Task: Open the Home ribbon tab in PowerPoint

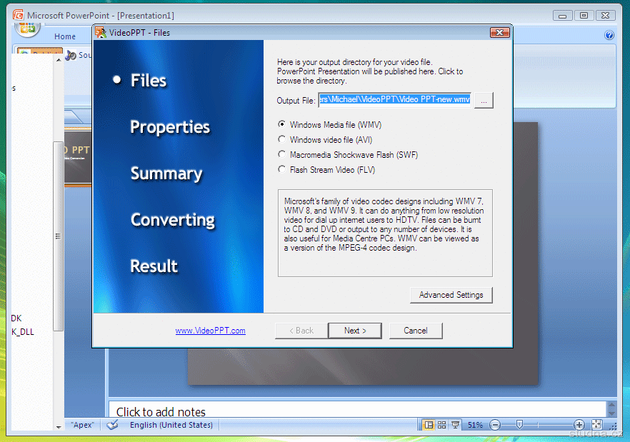Action: 65,36
